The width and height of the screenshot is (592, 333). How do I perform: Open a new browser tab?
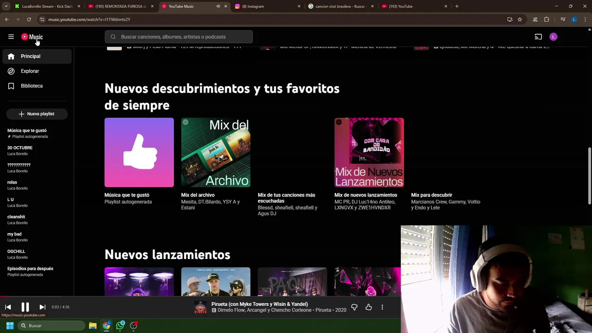click(x=456, y=6)
